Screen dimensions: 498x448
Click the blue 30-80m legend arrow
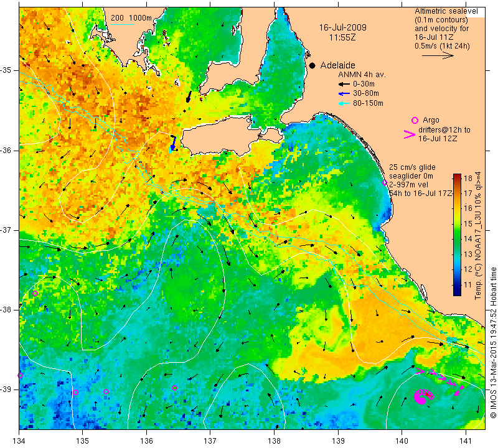coord(344,94)
